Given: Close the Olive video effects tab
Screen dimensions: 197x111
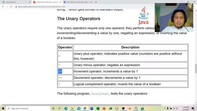Looking at the screenshot, I should click(x=91, y=2).
